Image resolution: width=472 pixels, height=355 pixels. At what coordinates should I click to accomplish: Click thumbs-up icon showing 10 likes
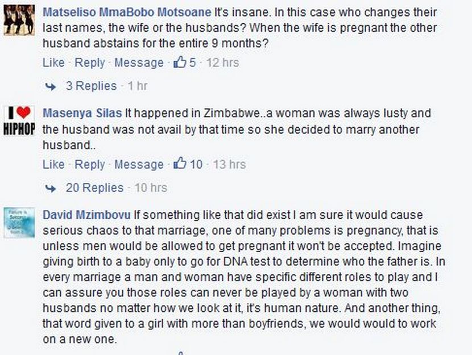(x=180, y=164)
